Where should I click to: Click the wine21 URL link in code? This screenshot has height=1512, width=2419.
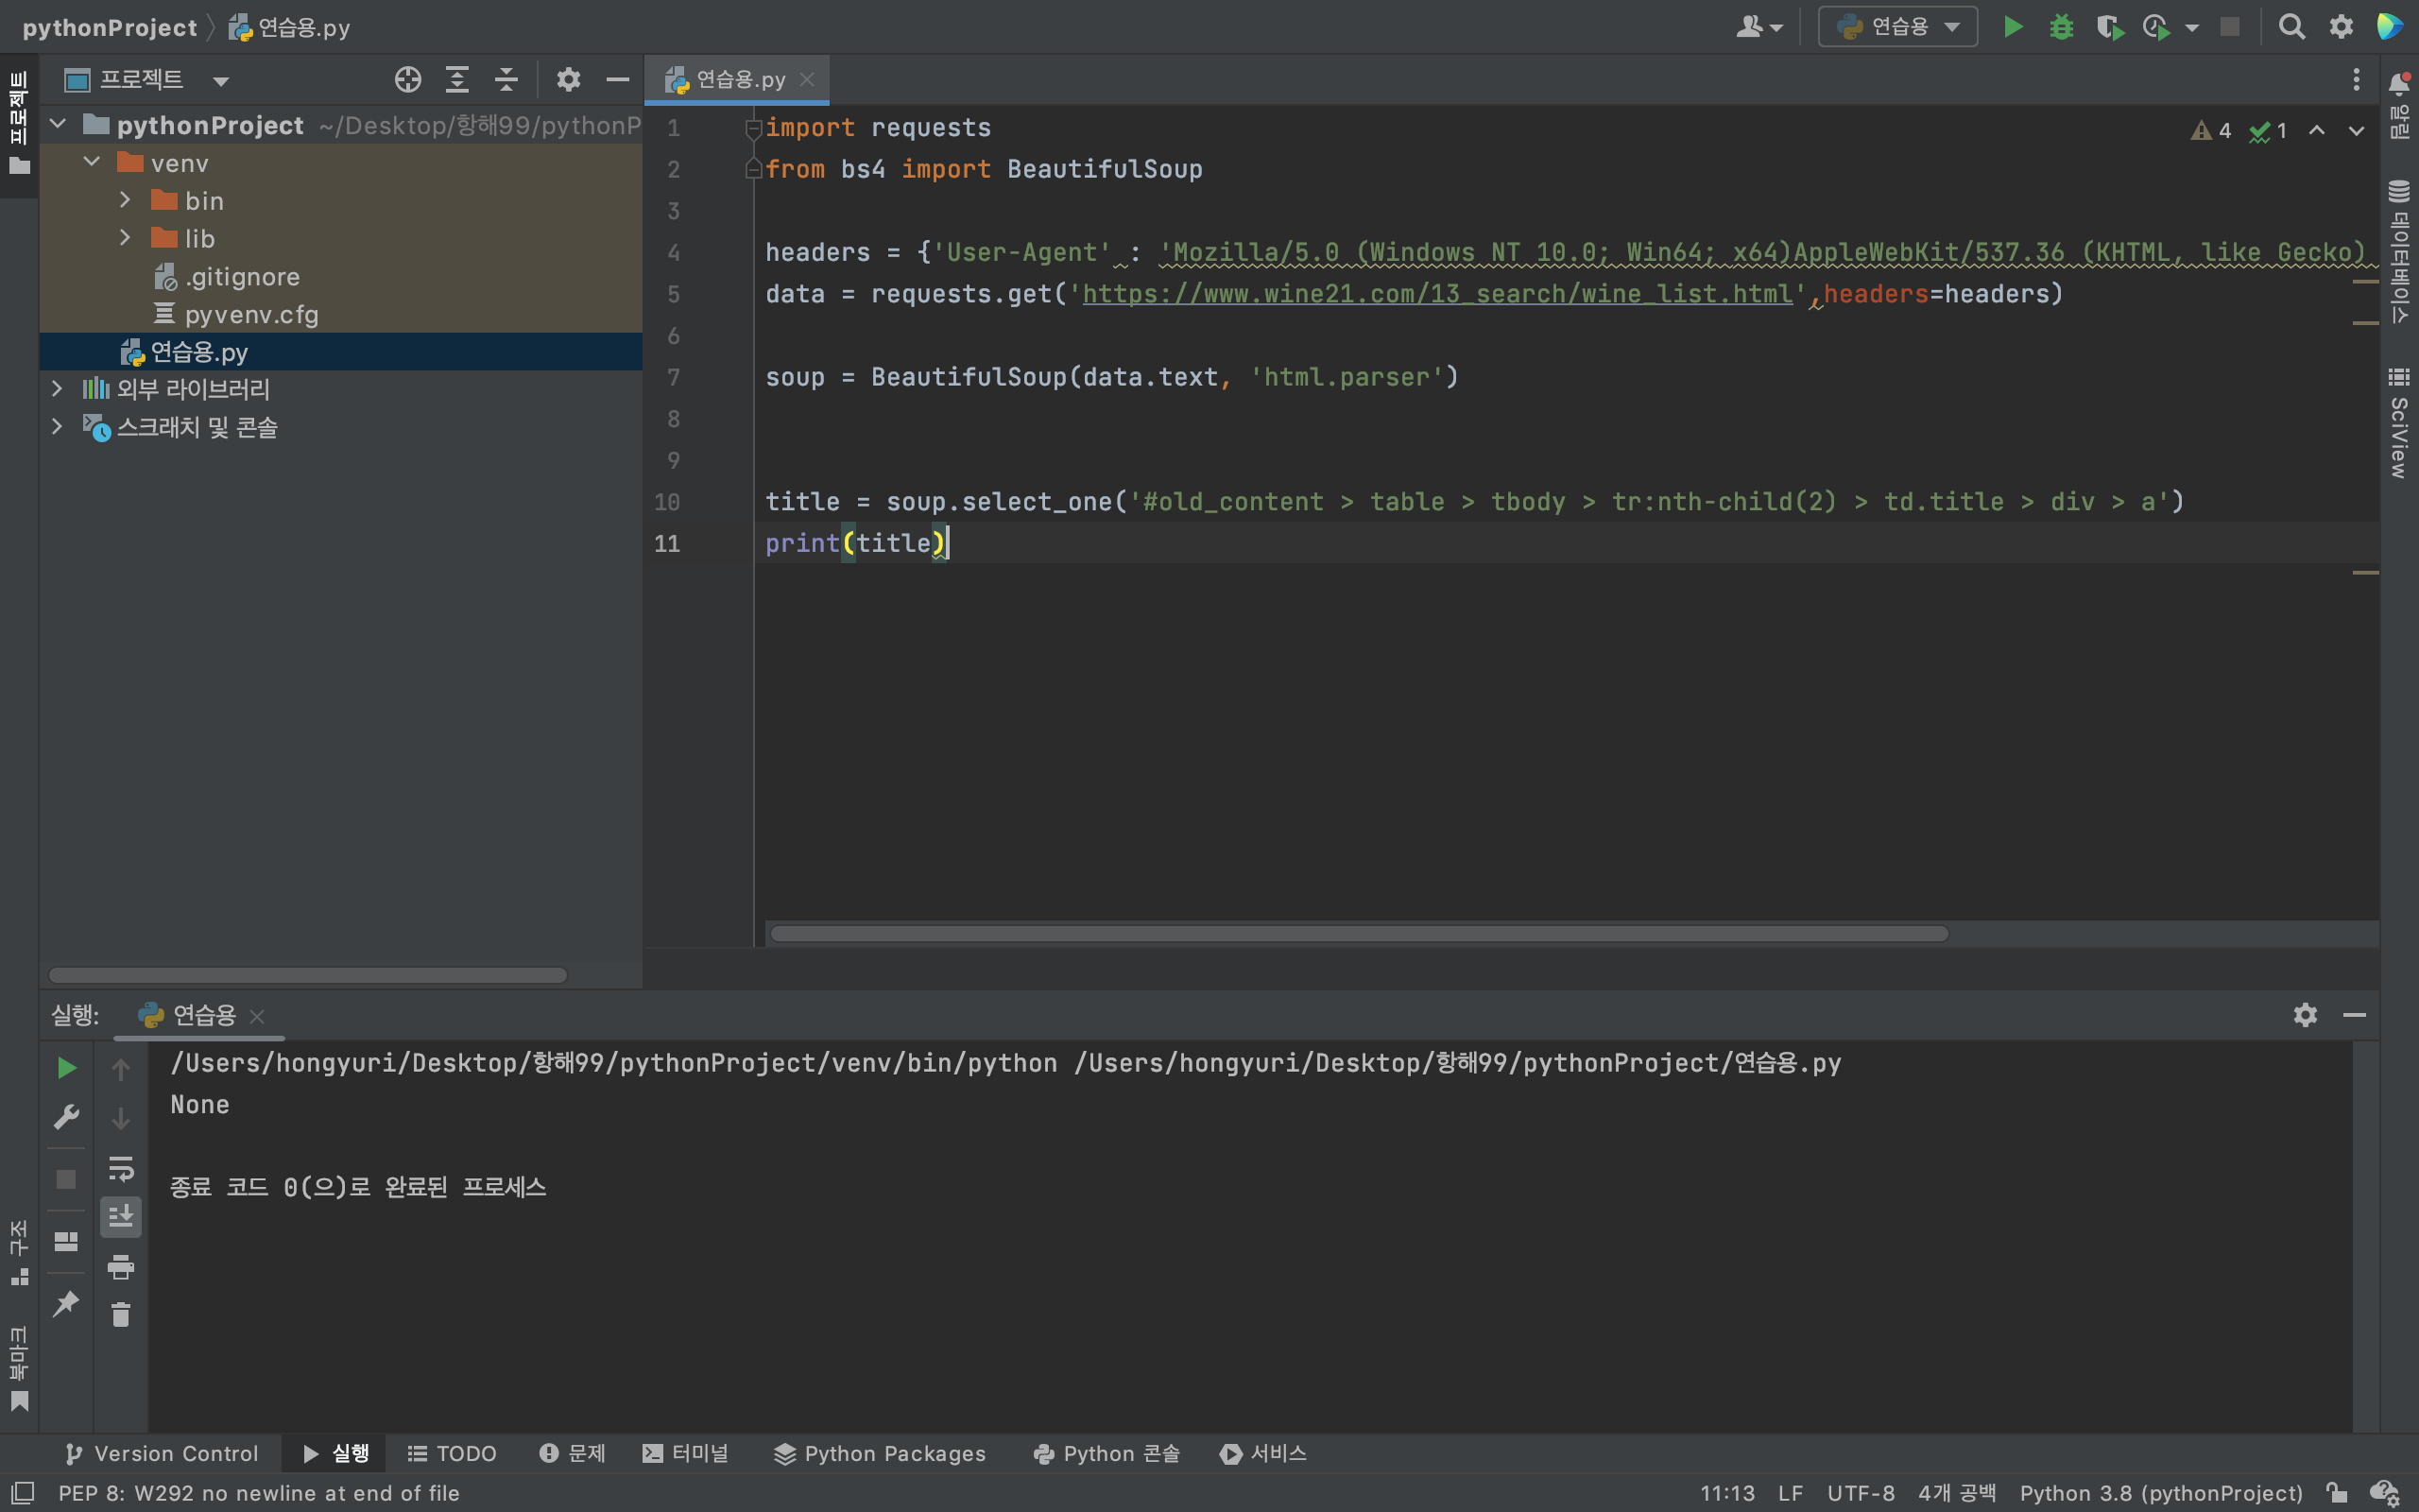pos(1437,294)
